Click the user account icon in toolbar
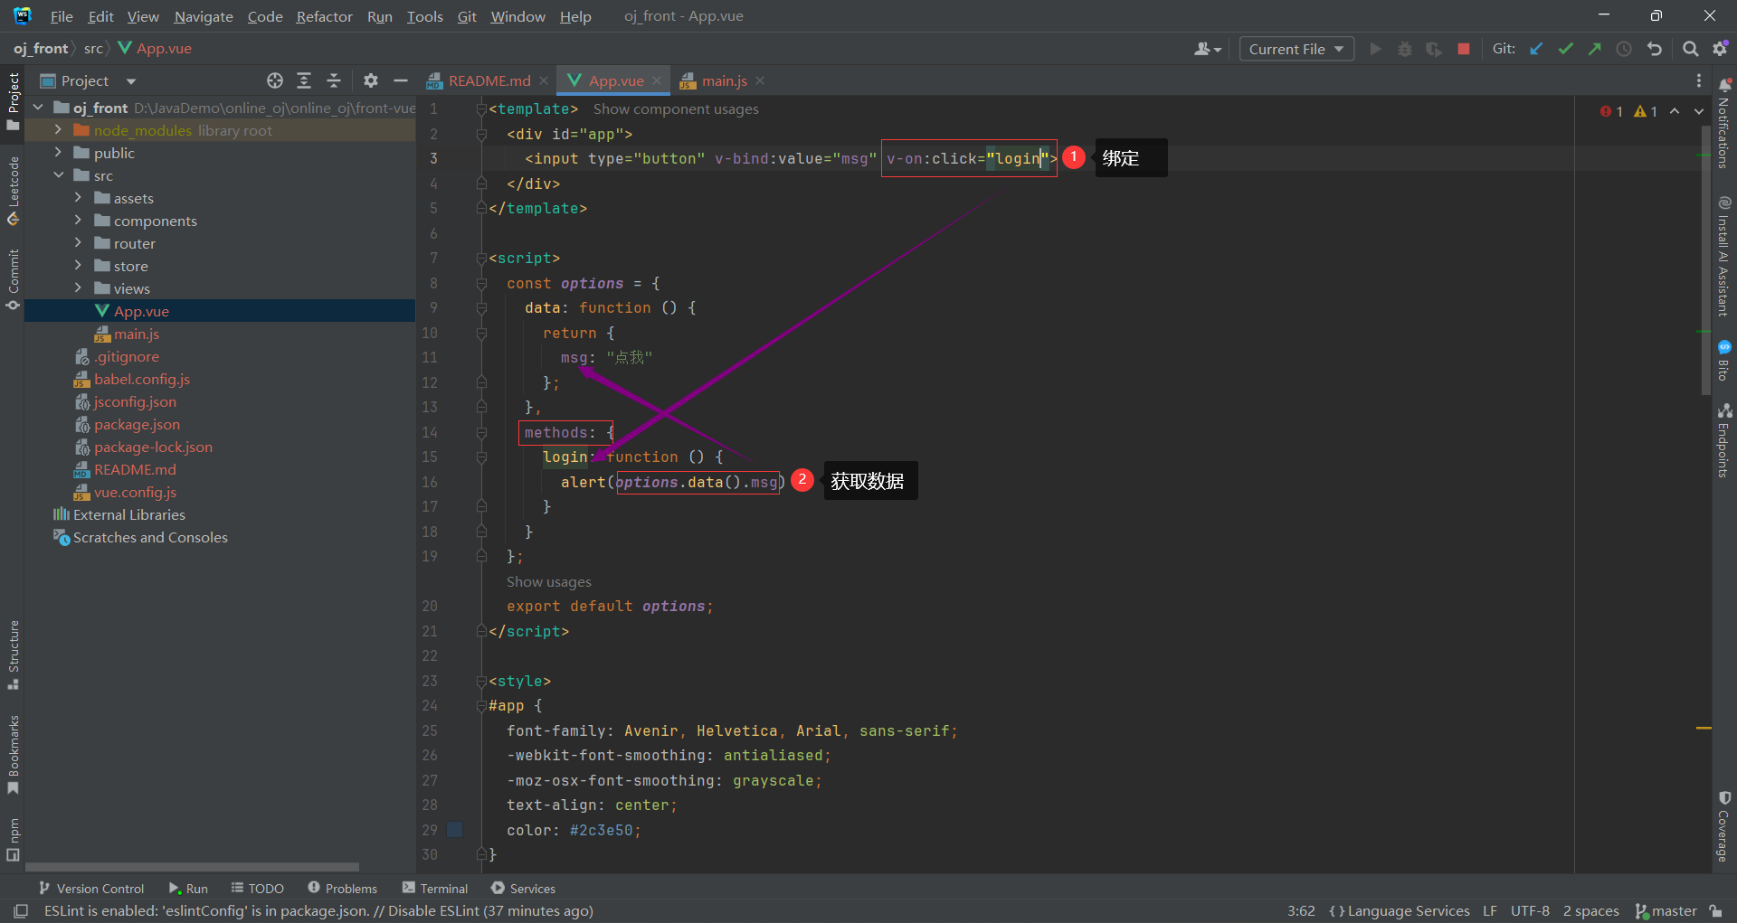This screenshot has width=1737, height=923. coord(1207,49)
